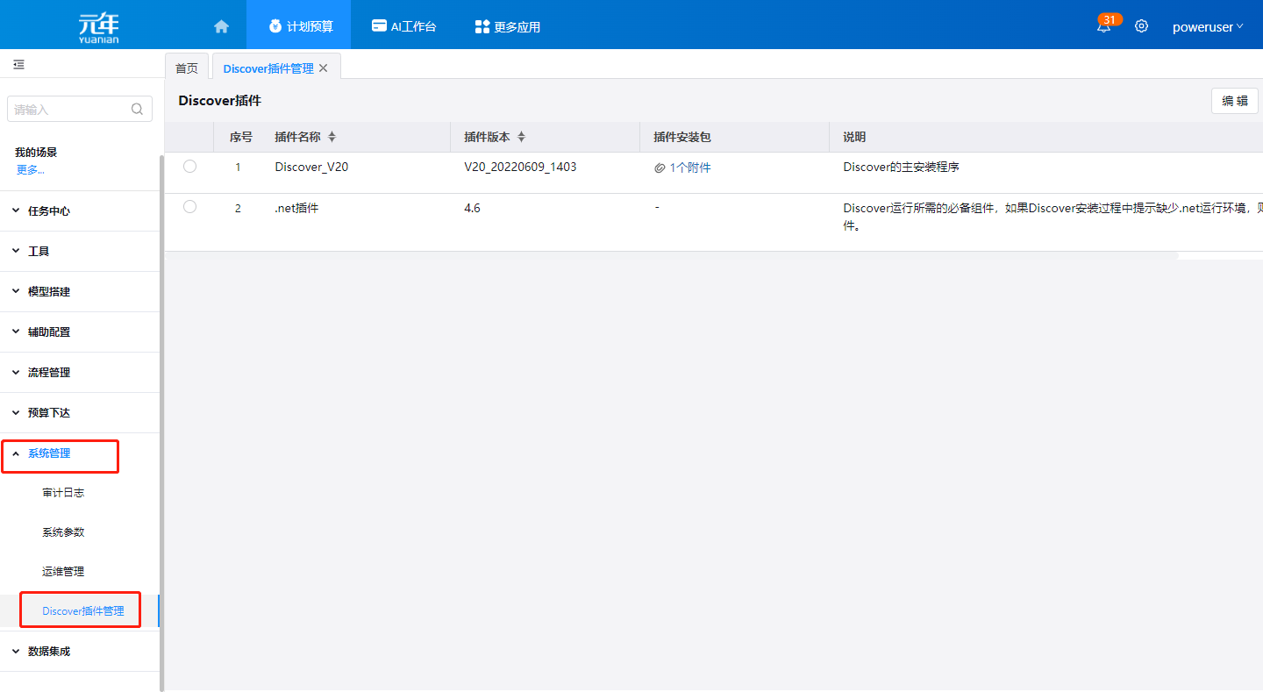Open the poweruser account dropdown

click(1208, 27)
